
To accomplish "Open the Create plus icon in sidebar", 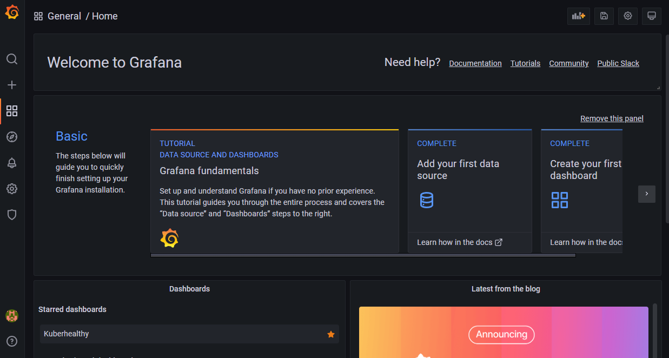I will (x=12, y=85).
